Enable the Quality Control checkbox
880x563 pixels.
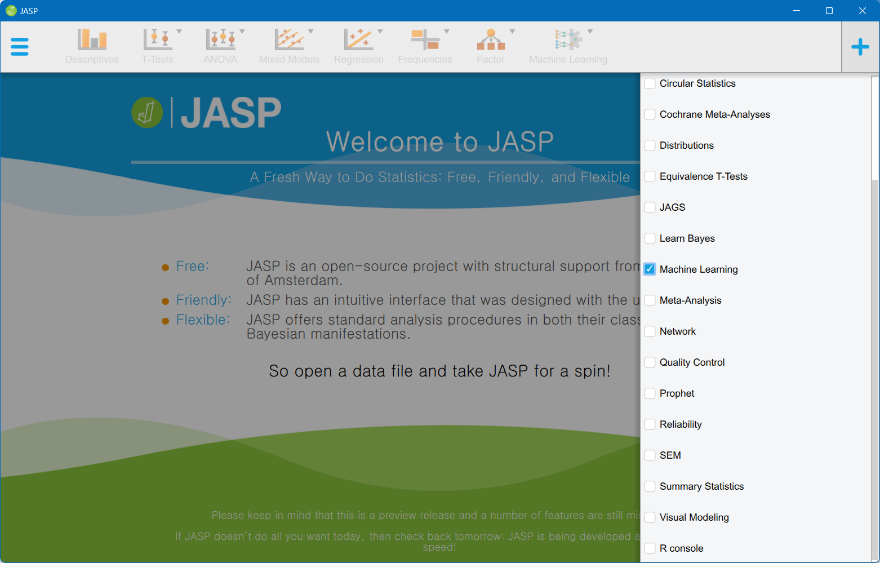(650, 362)
